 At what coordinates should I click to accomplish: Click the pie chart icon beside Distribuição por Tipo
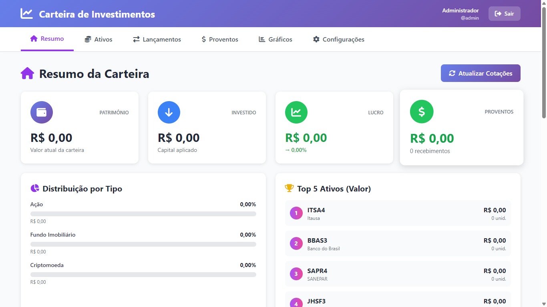click(x=34, y=188)
